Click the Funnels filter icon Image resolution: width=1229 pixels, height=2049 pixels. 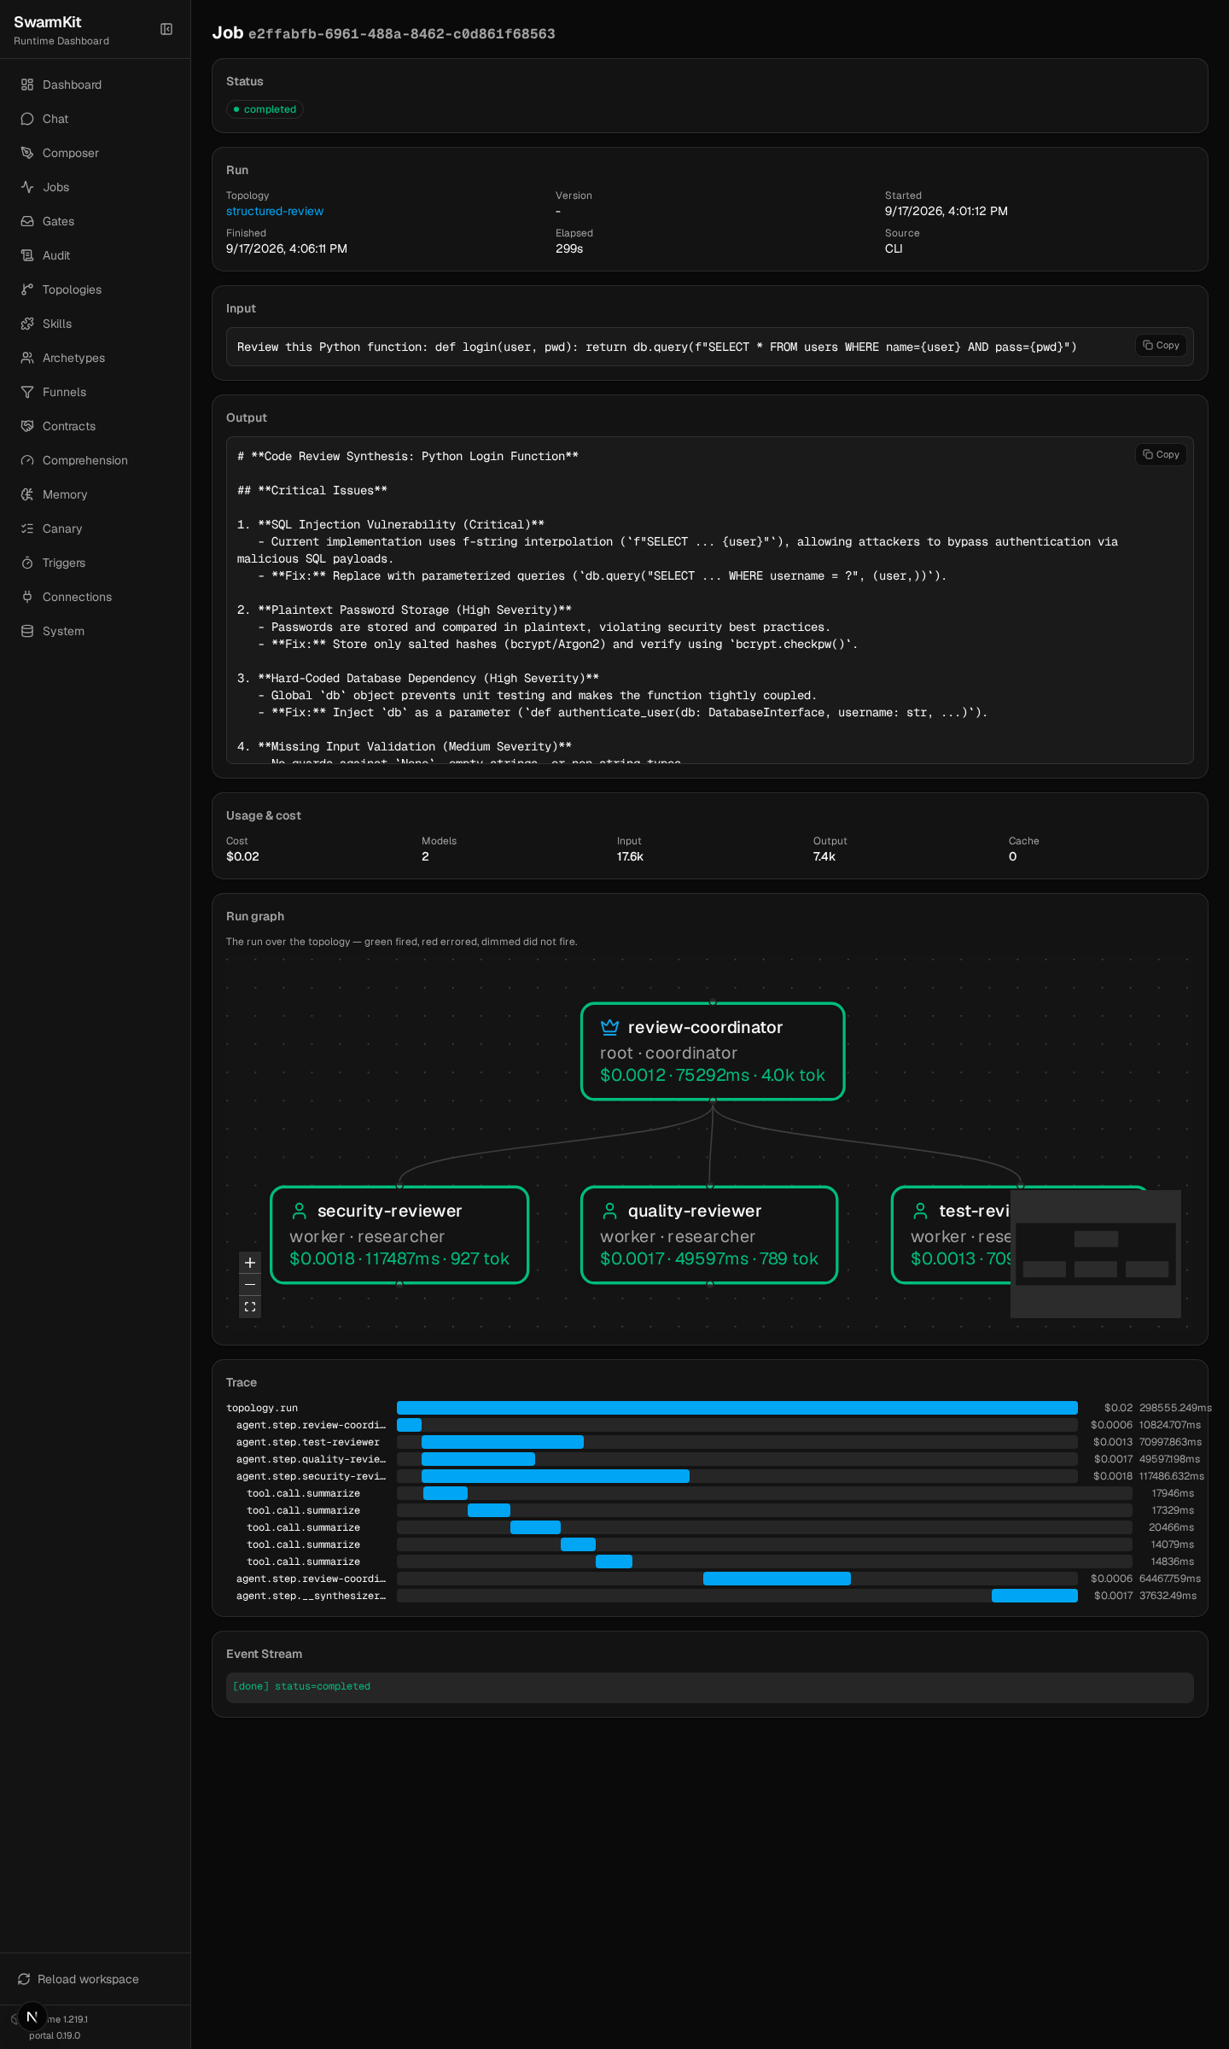pos(27,392)
